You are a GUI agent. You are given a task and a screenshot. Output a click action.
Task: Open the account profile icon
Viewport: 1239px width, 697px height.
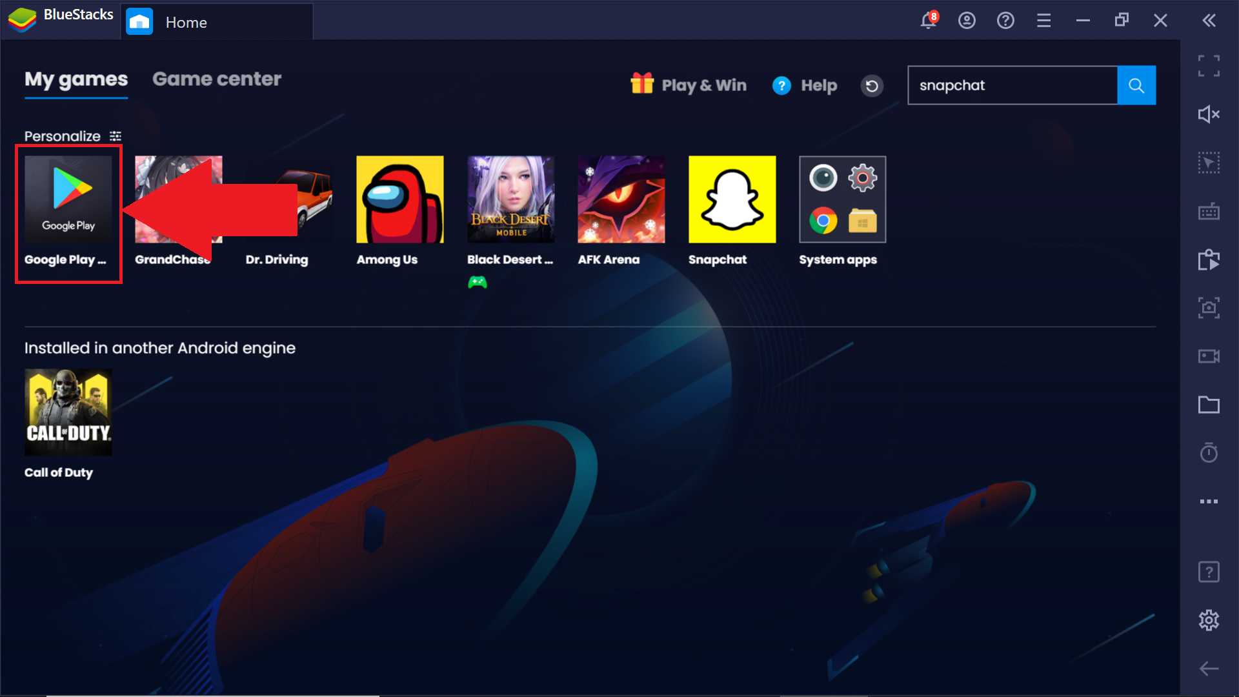pyautogui.click(x=967, y=21)
